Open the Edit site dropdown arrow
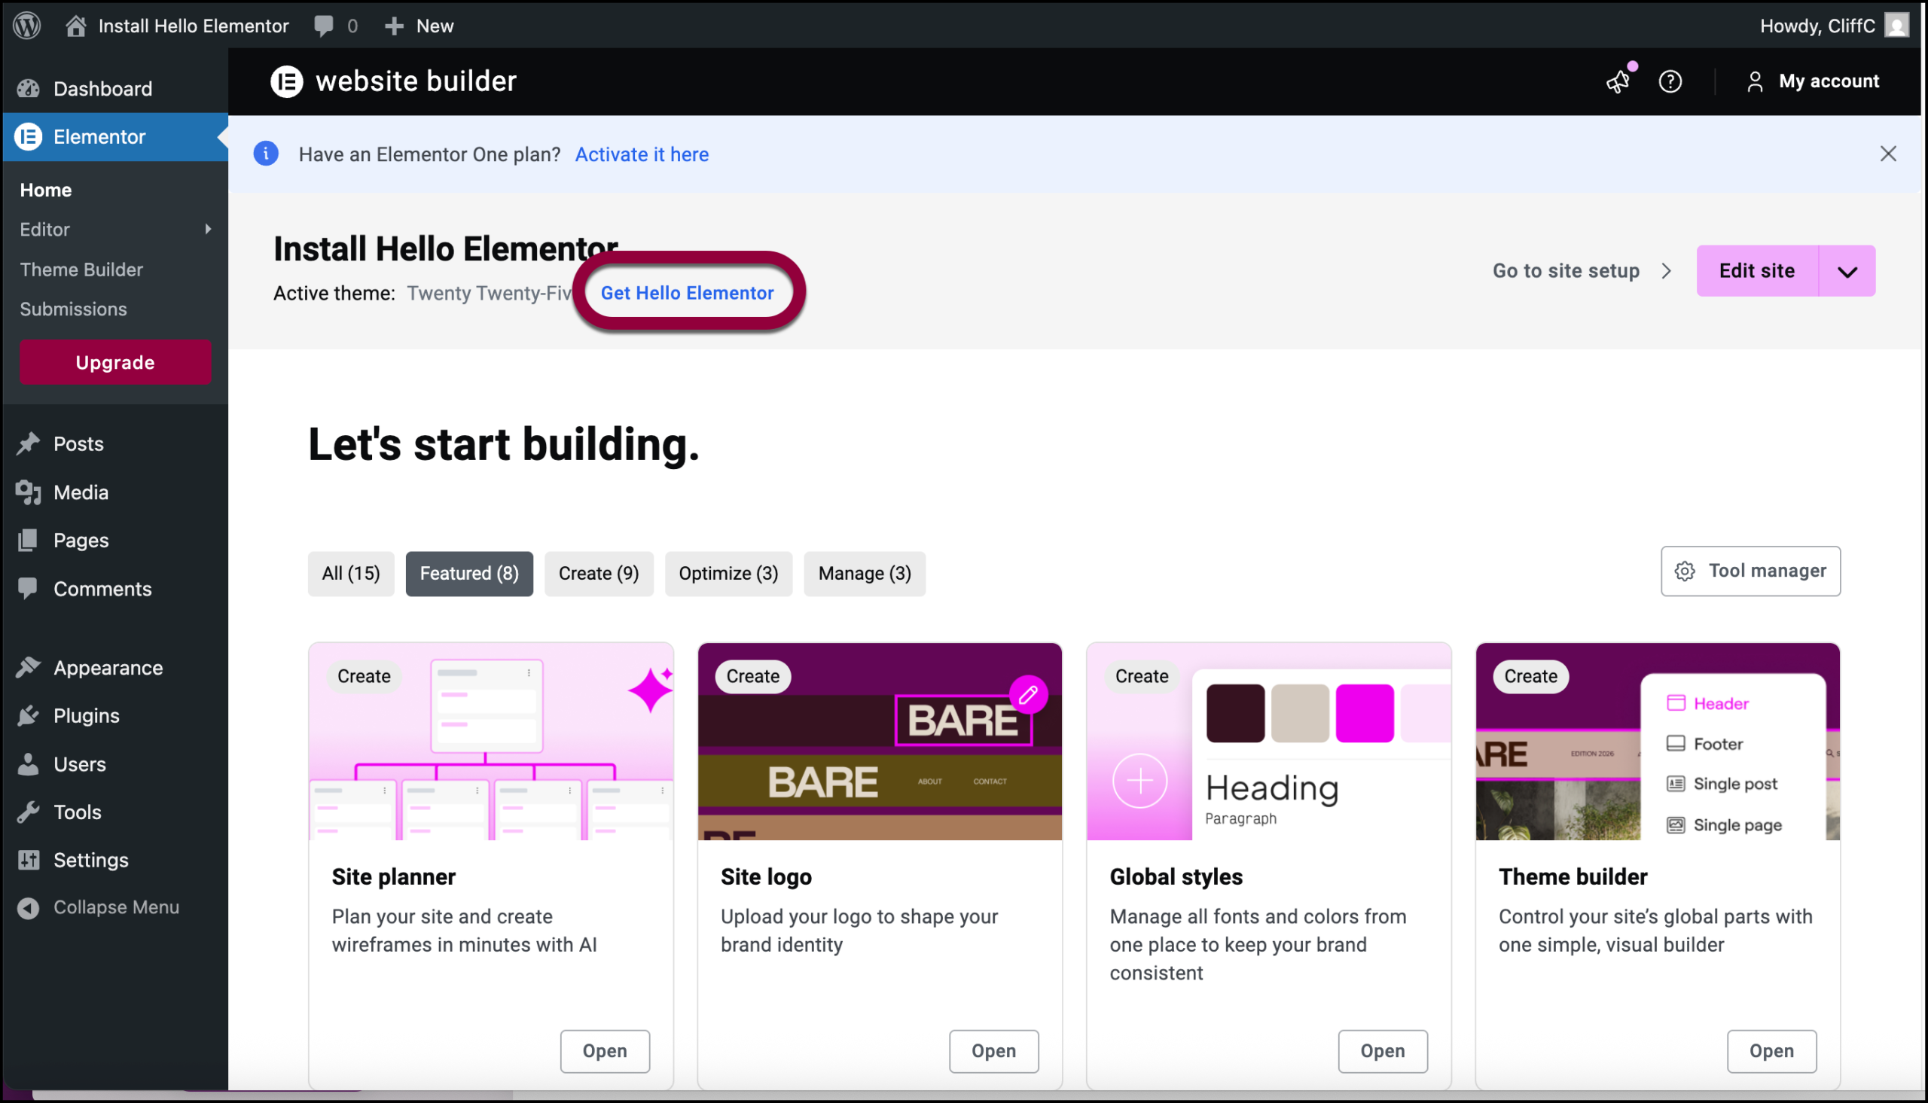This screenshot has height=1103, width=1928. (x=1847, y=271)
